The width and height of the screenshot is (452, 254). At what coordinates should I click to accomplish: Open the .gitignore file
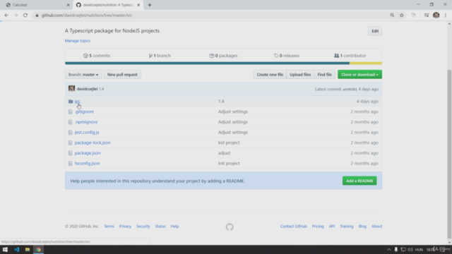click(84, 111)
